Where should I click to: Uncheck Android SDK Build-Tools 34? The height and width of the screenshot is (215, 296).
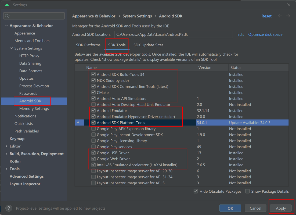pyautogui.click(x=93, y=74)
